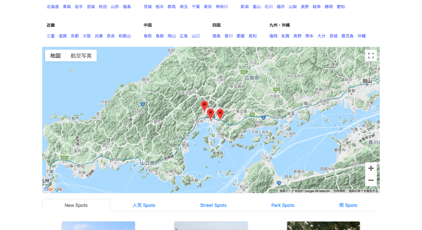Image resolution: width=422 pixels, height=230 pixels.
Task: Open the 沖縄 prefecture link
Action: pyautogui.click(x=361, y=36)
